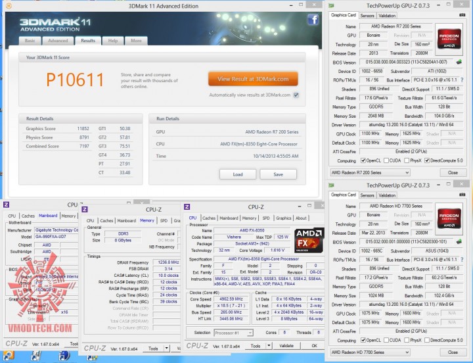Toggle DirectCompute 5.0 checkbox in bottom GPU-Z
Screen dimensions: 473x363
[427, 340]
